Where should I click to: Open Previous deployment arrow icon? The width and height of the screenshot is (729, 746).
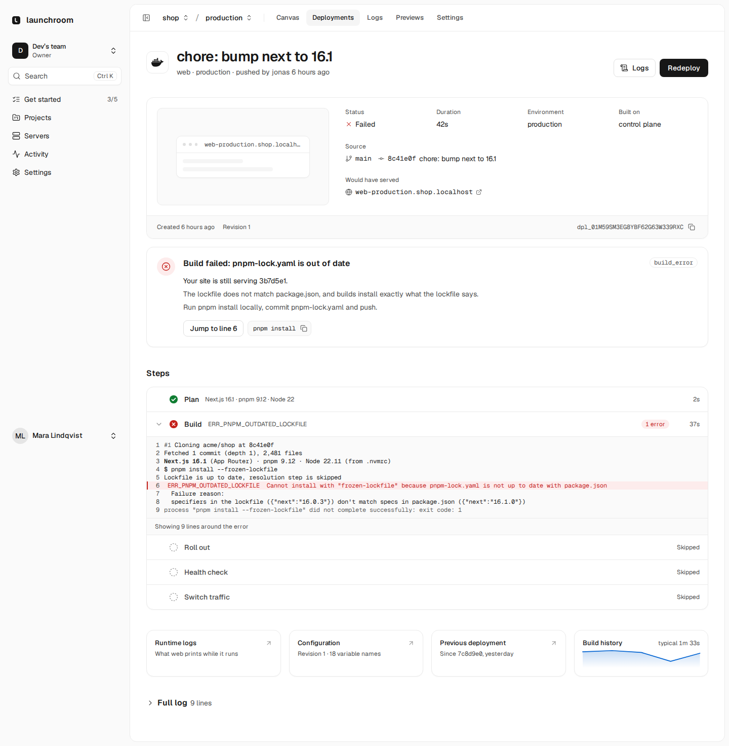click(x=554, y=643)
